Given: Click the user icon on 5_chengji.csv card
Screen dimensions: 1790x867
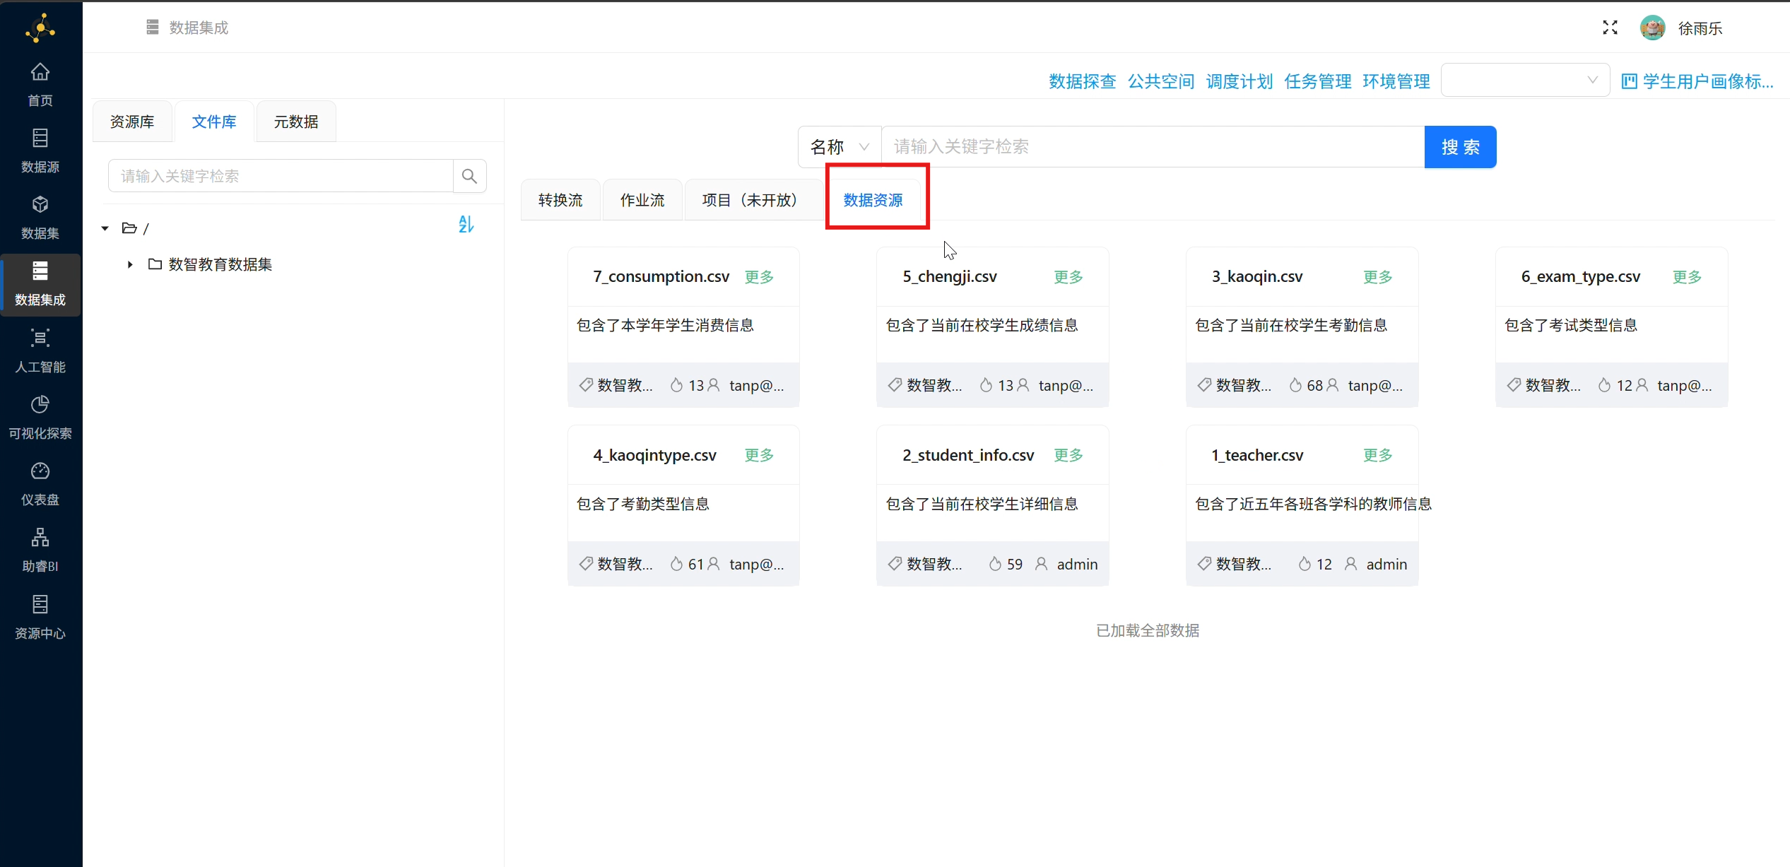Looking at the screenshot, I should pyautogui.click(x=1023, y=385).
